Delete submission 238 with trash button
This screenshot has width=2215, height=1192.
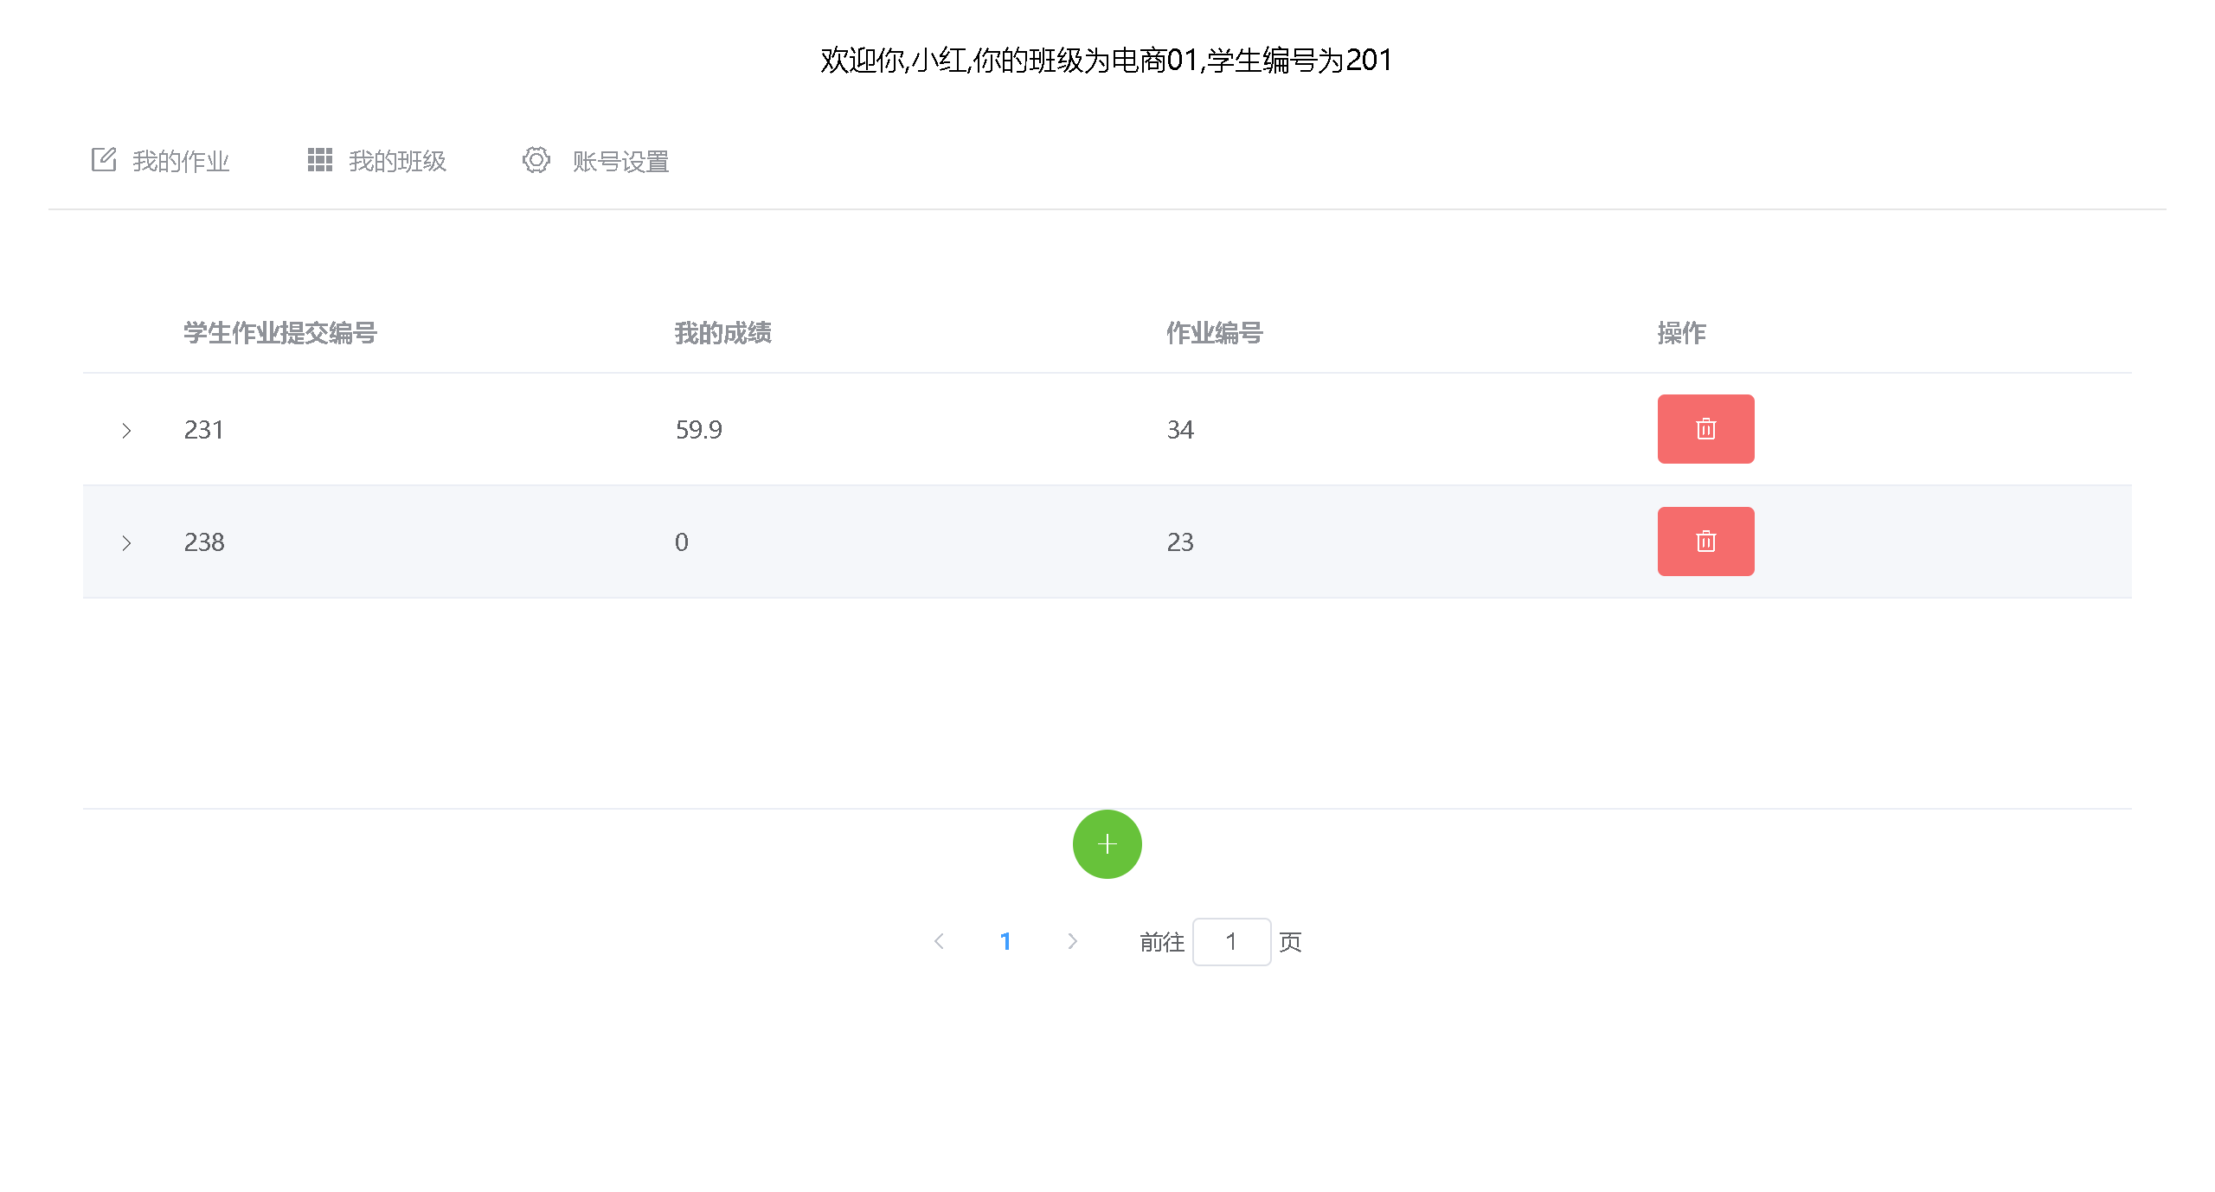(x=1705, y=542)
